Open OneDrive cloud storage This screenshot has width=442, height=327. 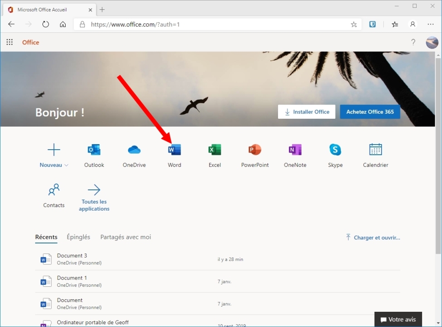[134, 150]
